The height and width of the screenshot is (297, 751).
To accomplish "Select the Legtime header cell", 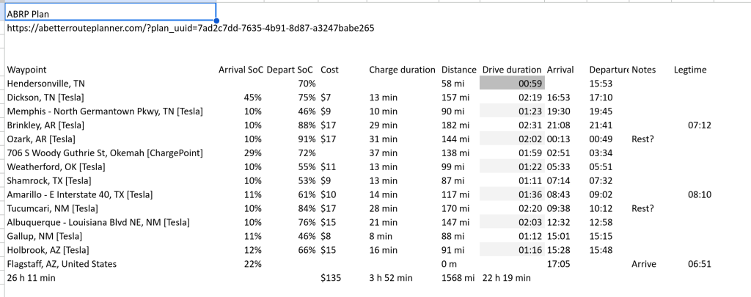I will click(x=690, y=70).
